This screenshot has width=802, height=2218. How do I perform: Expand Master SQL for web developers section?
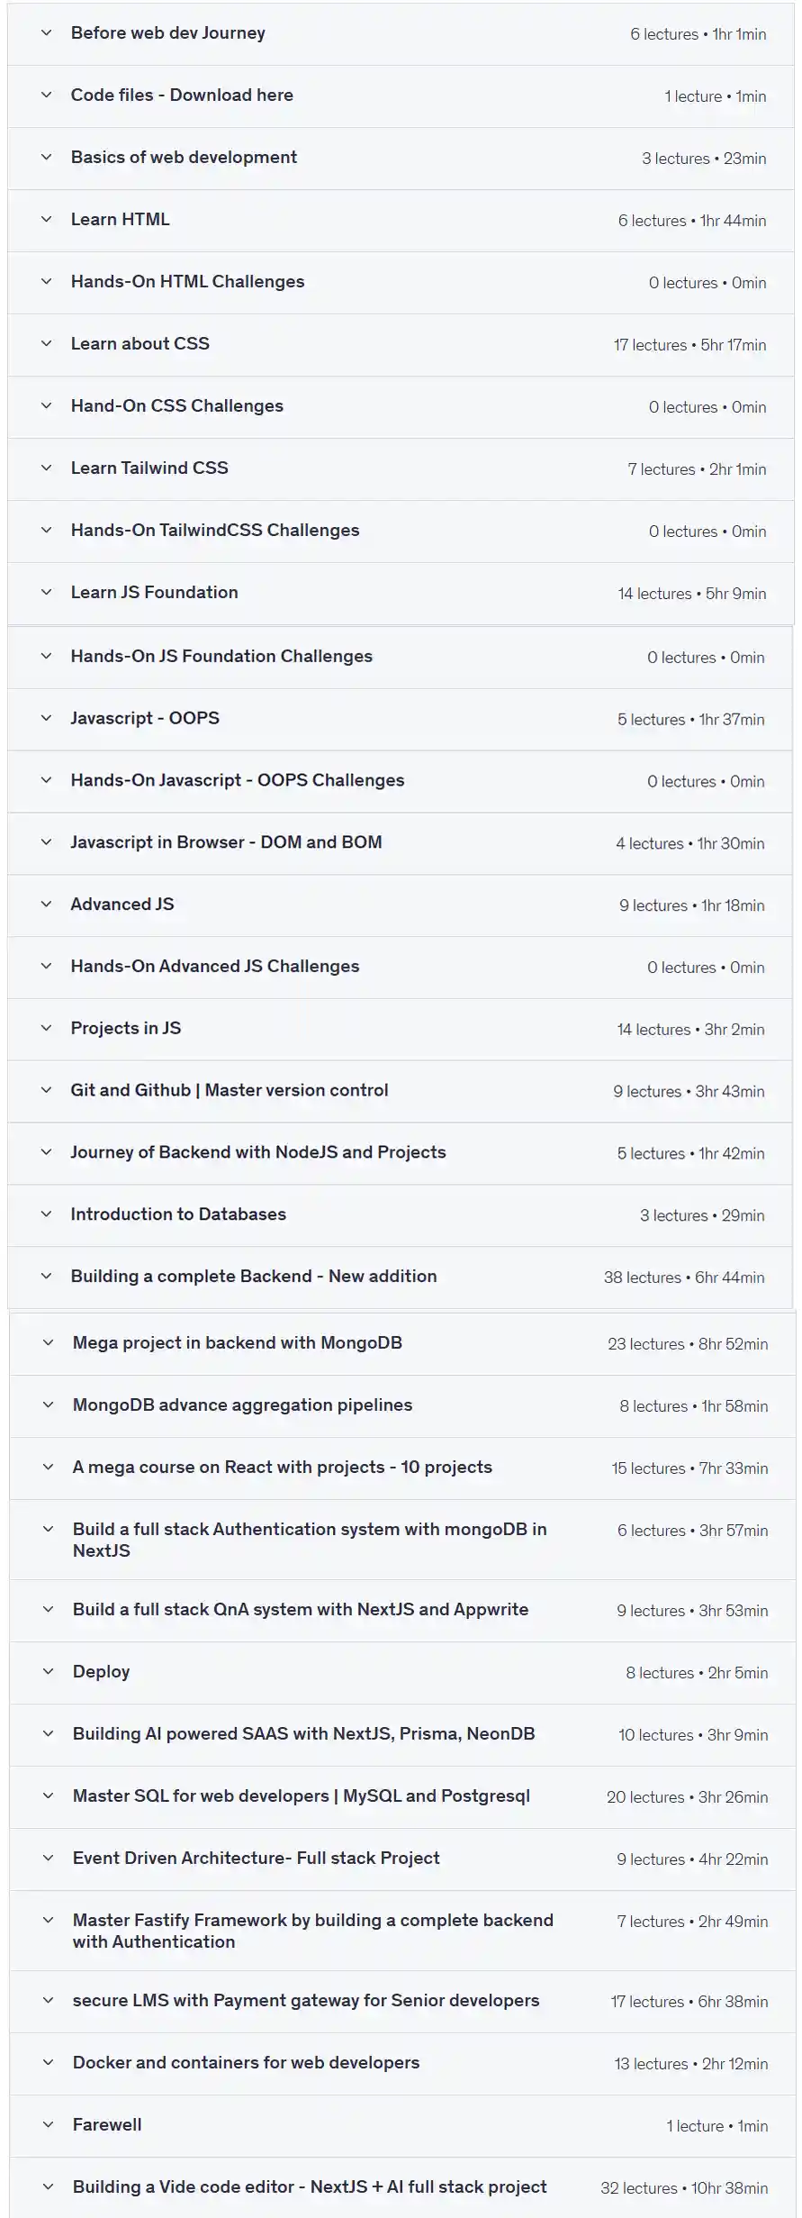[x=301, y=1795]
